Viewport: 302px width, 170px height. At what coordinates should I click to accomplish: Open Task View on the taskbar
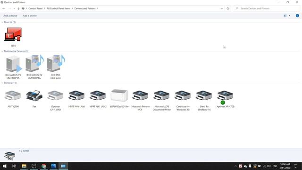click(14, 166)
